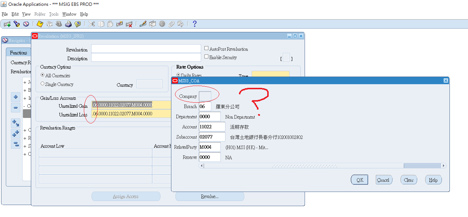The width and height of the screenshot is (468, 217).
Task: Click the Clear Record eraser icon
Action: (119, 24)
